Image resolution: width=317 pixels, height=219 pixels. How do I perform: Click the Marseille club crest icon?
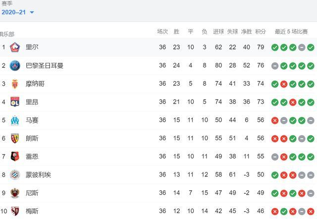tap(15, 120)
